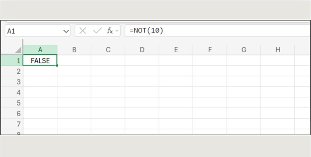Viewport: 311px width, 157px height.
Task: Select row 7 header
Action: click(x=17, y=124)
